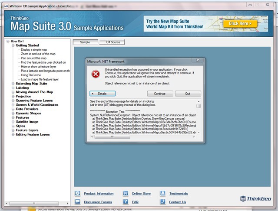The height and width of the screenshot is (211, 278).
Task: Click scroll down arrow in exception details
Action: coord(199,132)
